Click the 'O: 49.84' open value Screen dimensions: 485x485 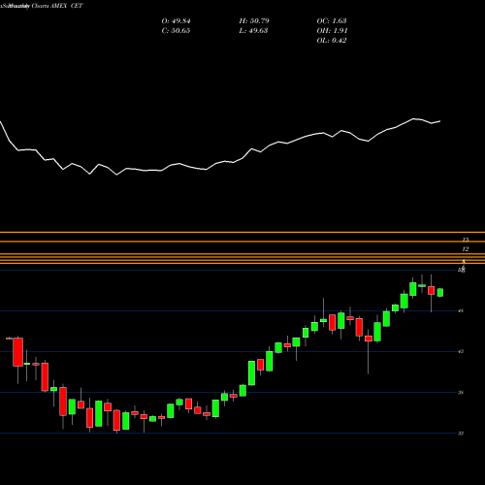pos(176,21)
